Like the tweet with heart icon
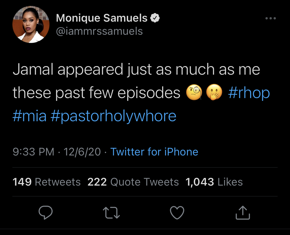Screen dimensions: 290x235 coord(177,213)
